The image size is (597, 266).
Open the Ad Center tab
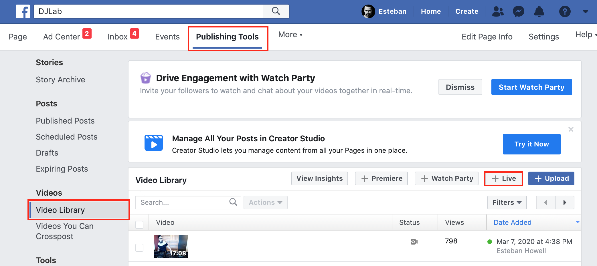click(x=62, y=37)
